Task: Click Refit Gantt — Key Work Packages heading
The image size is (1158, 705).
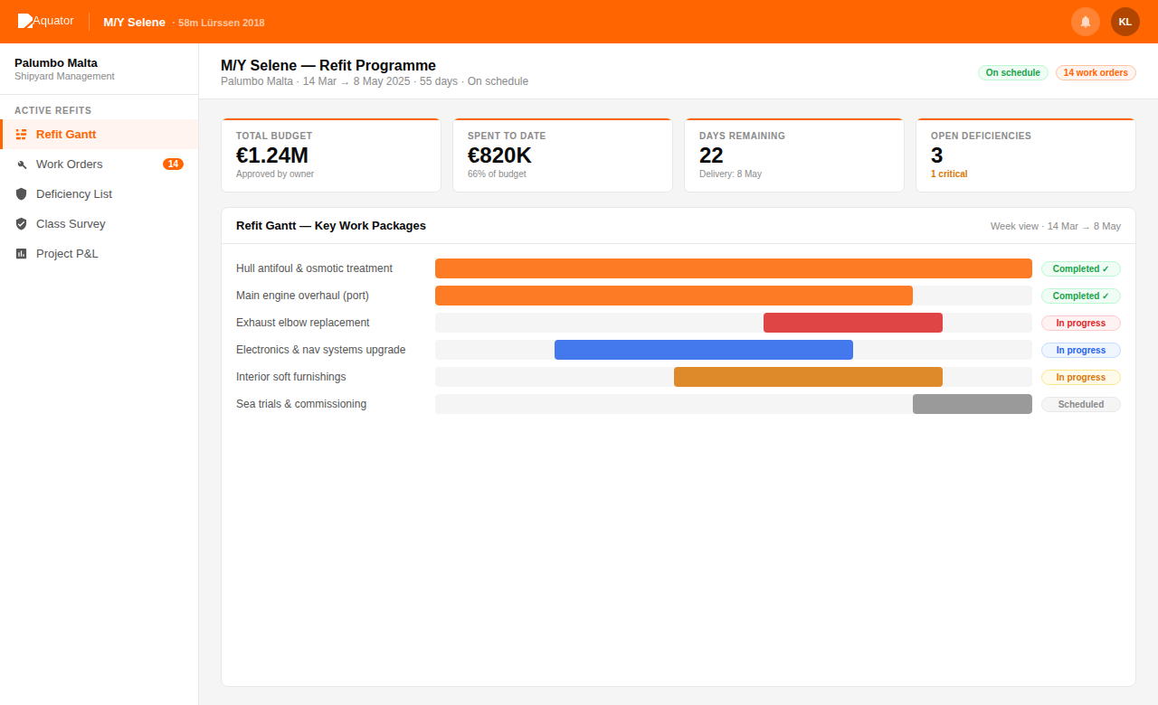Action: click(x=331, y=226)
